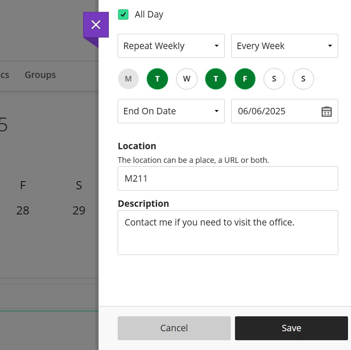
Task: Switch to the Groups tab
Action: (40, 75)
